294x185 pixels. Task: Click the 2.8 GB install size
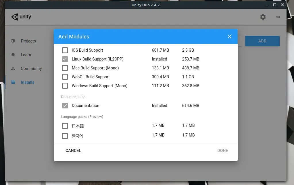[x=188, y=50]
